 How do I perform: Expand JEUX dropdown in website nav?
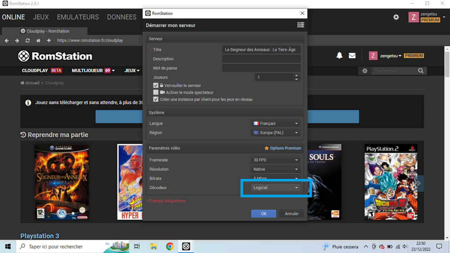[132, 70]
